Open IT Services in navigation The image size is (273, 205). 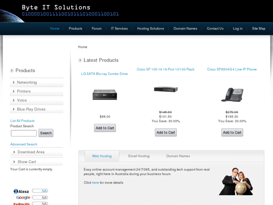click(x=119, y=29)
